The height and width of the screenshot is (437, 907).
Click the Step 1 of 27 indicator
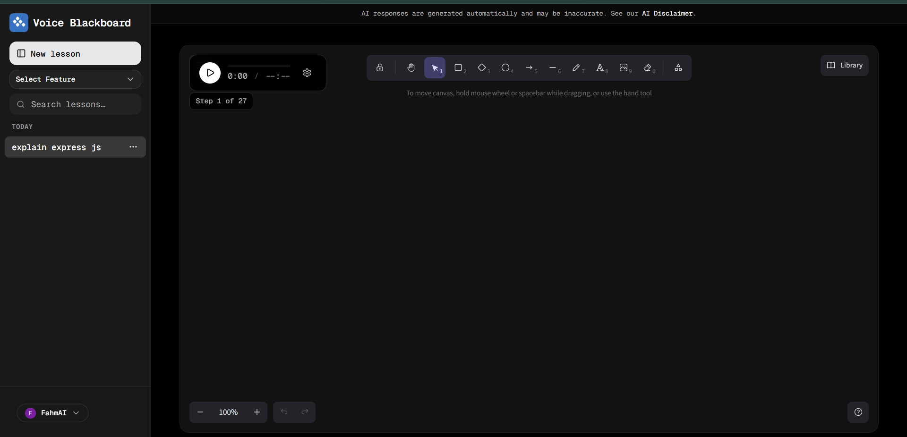tap(221, 101)
